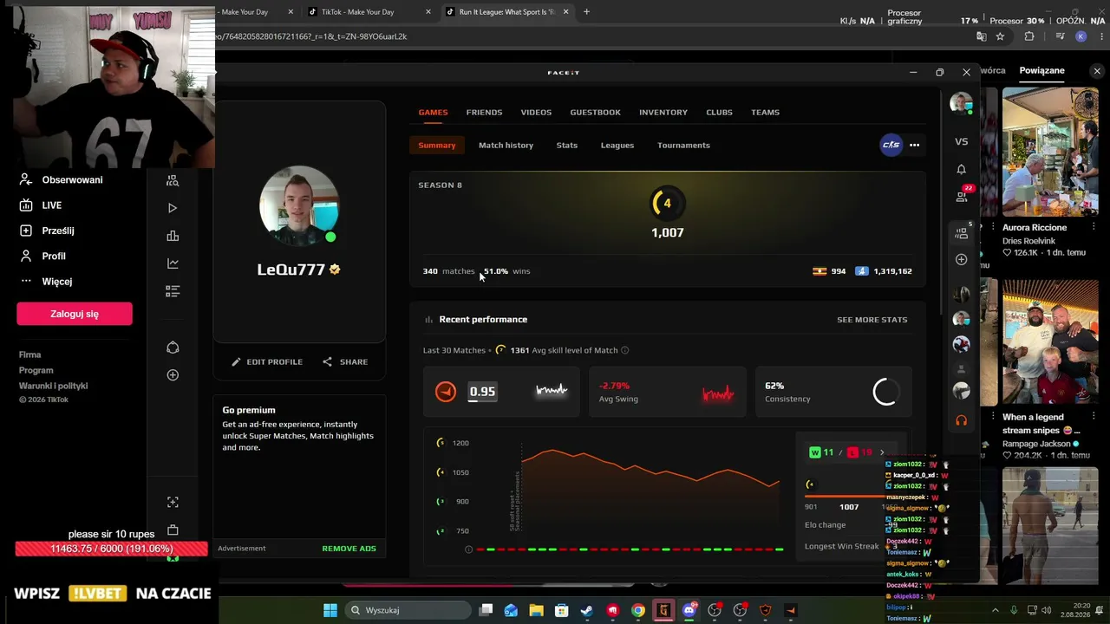Open Discord from the taskbar
Screen dimensions: 1110x624
[x=689, y=610]
